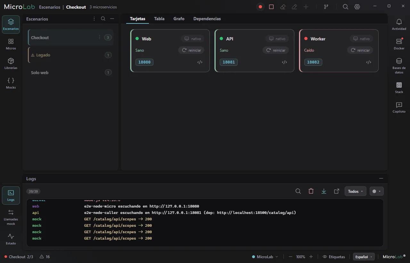
Task: Select the Checkout scenario
Action: click(70, 38)
